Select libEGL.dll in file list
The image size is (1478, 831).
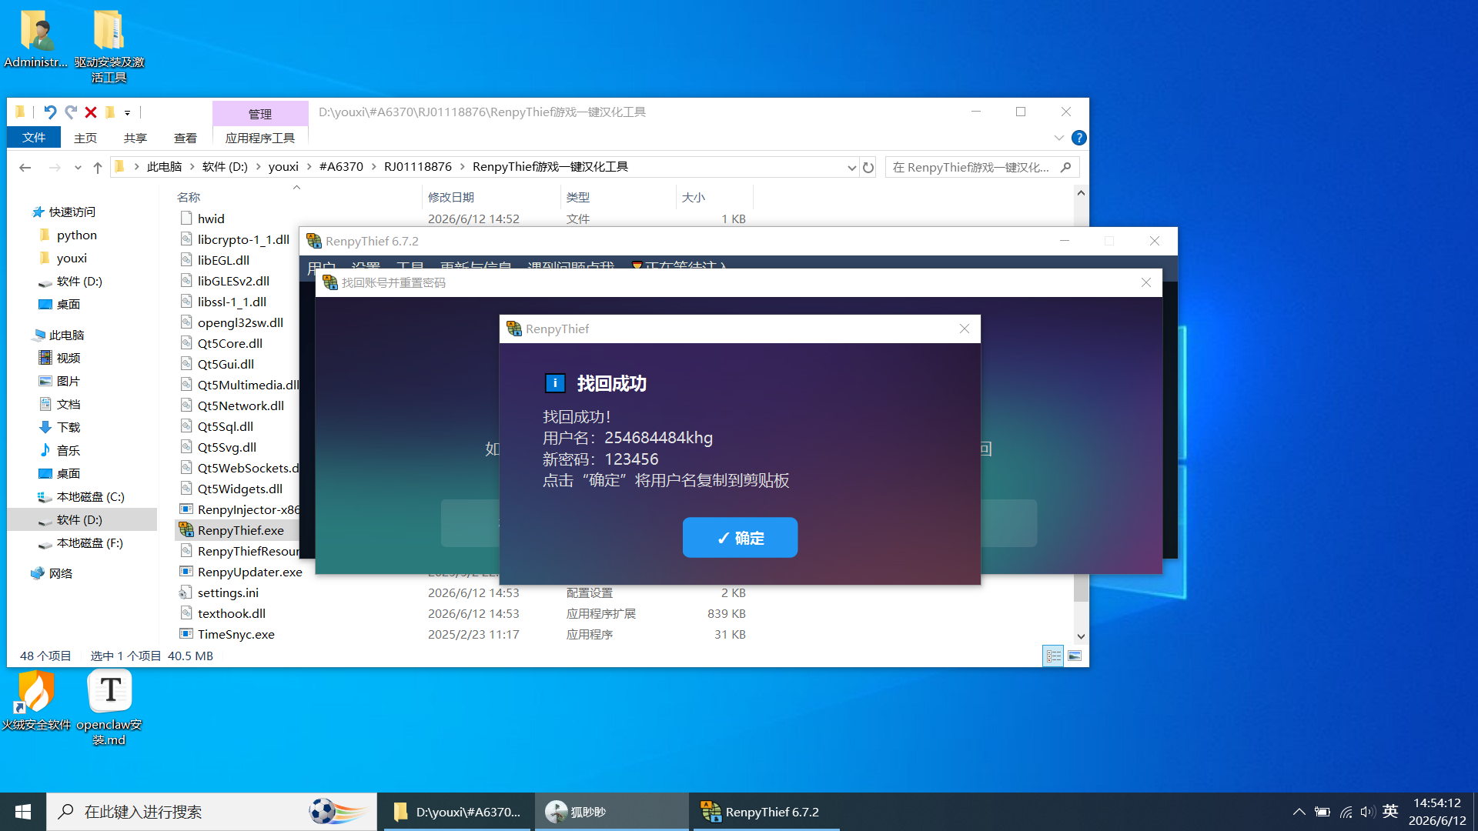(223, 260)
